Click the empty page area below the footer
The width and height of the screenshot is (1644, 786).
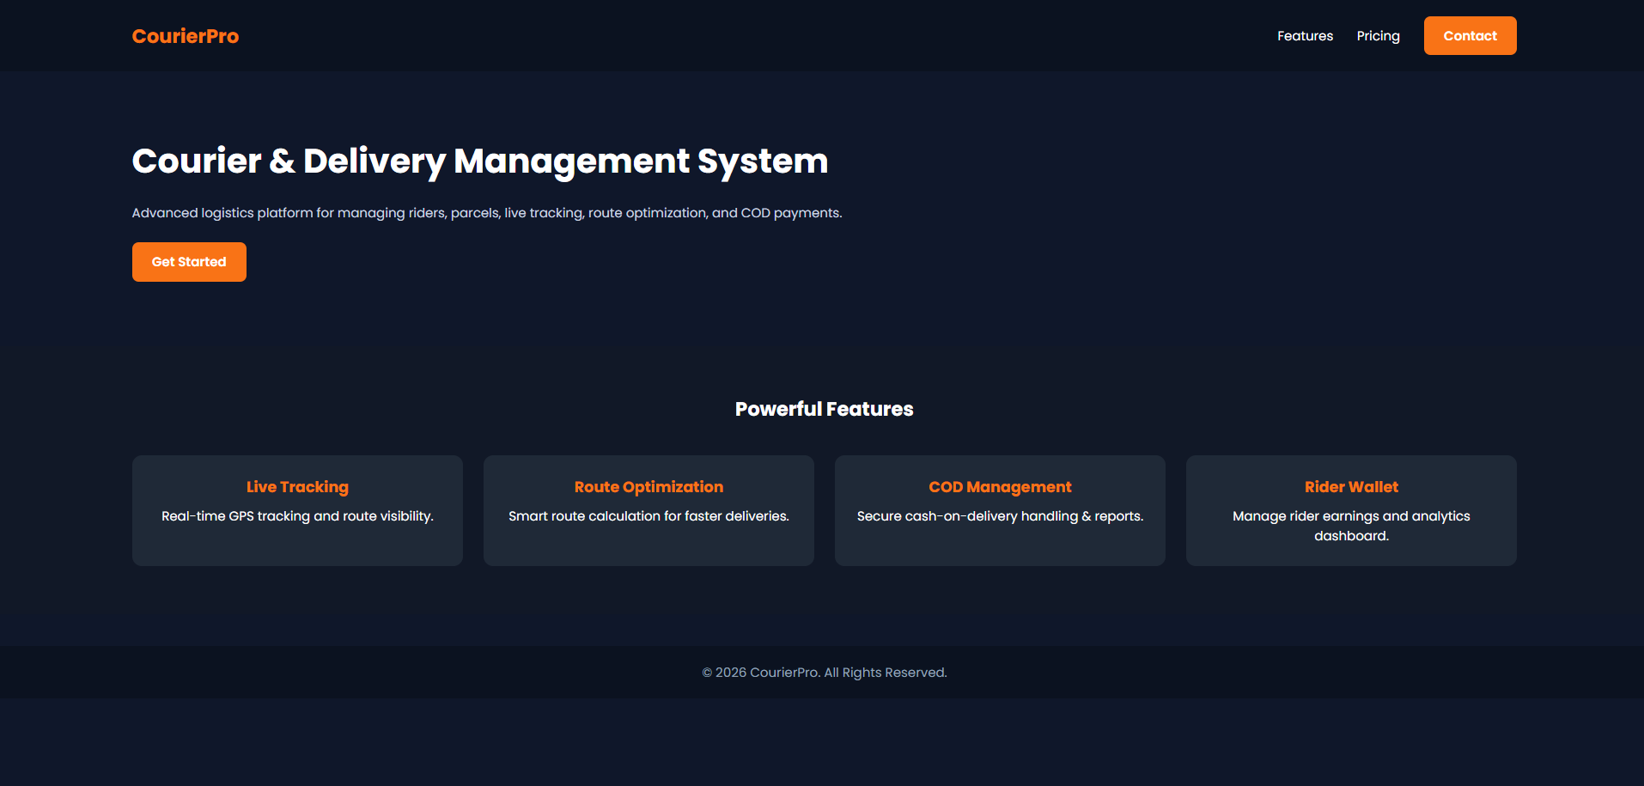(x=822, y=743)
